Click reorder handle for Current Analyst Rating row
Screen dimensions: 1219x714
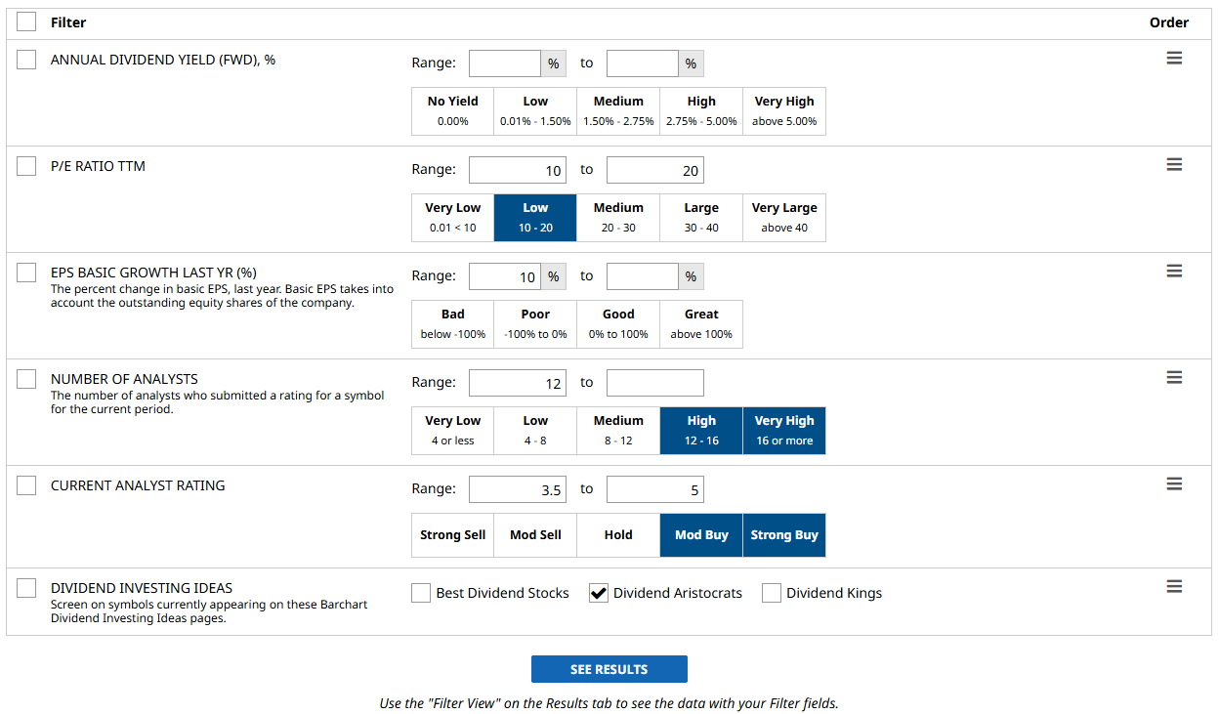click(1174, 484)
